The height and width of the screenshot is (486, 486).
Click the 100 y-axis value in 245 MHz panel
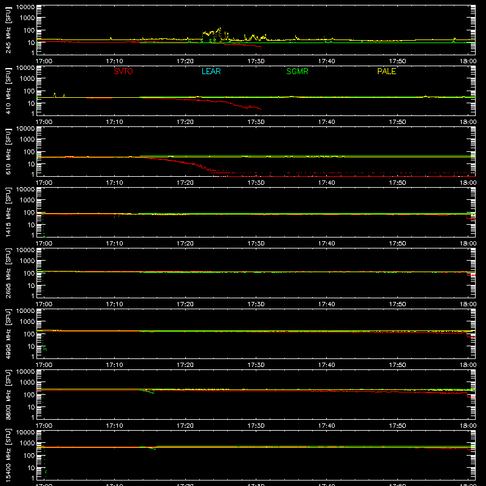29,30
